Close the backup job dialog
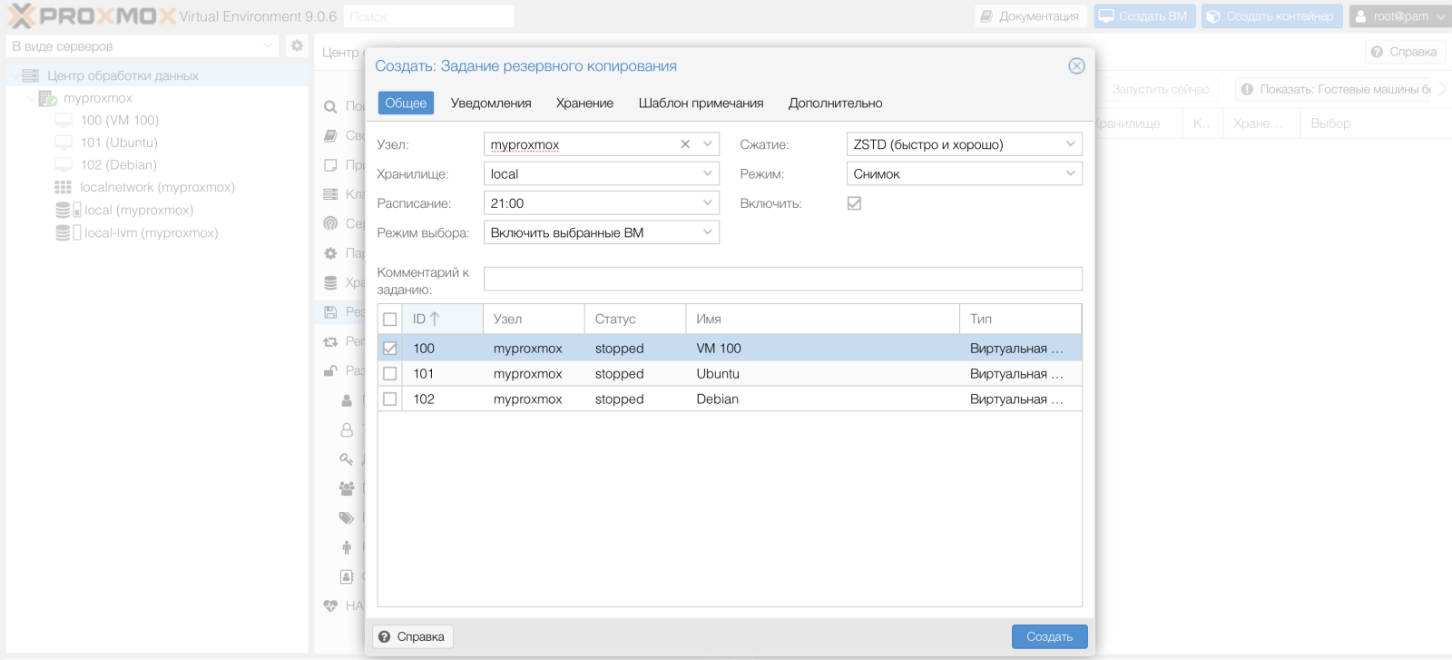 click(1076, 66)
